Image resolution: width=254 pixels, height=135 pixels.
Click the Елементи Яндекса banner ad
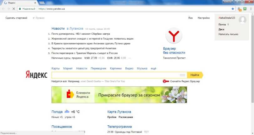[119, 94]
